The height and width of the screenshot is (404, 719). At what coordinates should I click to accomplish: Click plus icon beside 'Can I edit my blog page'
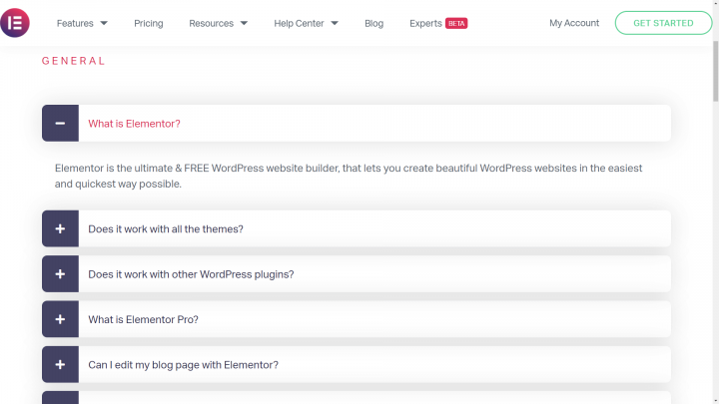(x=60, y=365)
